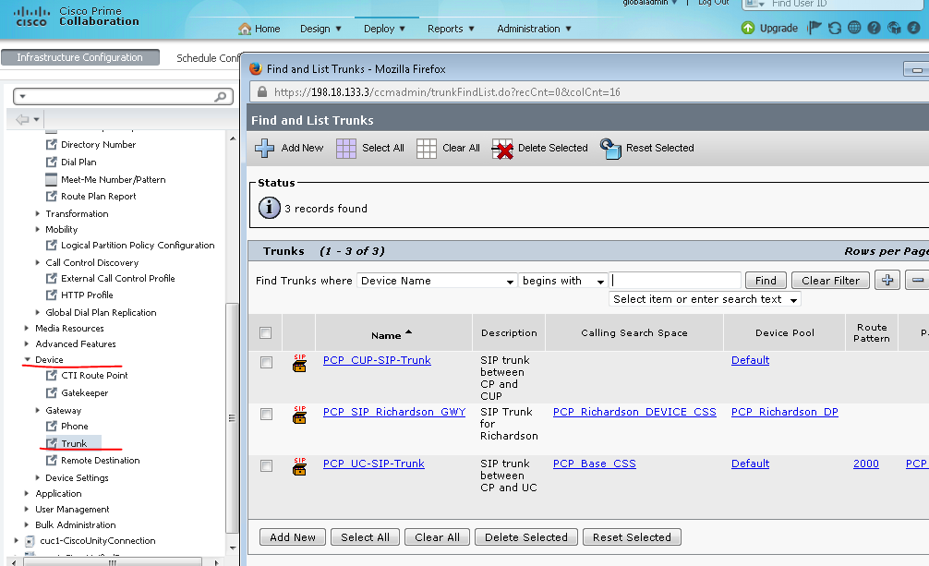Screen dimensions: 929x566
Task: Click bottom Delete Selected button
Action: [x=526, y=537]
